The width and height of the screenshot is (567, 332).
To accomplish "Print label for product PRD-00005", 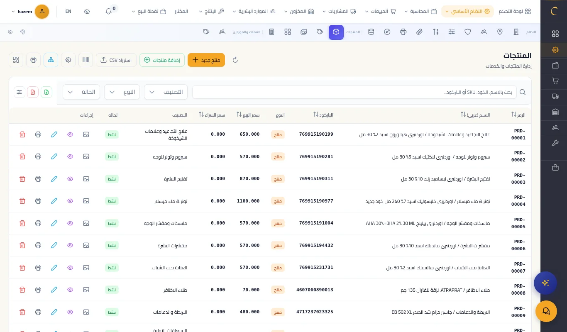I will (38, 223).
